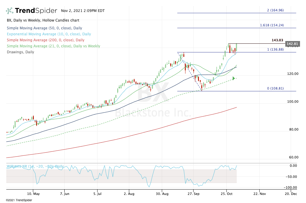Click the '100.00' price axis label
Screen dimensions: 306x203
[293, 101]
